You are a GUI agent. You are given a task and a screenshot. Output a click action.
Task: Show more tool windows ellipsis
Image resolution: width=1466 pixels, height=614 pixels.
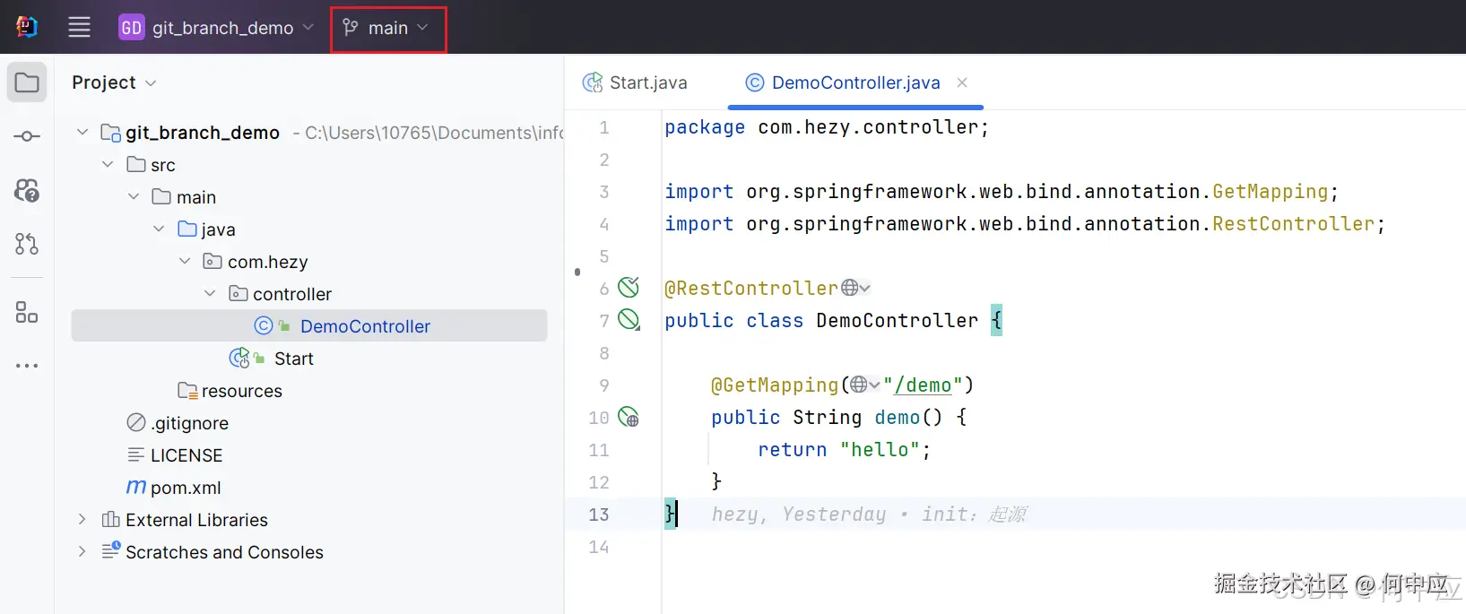(x=27, y=366)
